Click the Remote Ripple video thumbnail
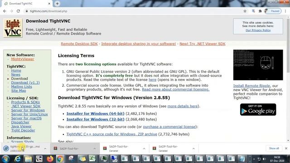290x163 pixels. click(258, 65)
